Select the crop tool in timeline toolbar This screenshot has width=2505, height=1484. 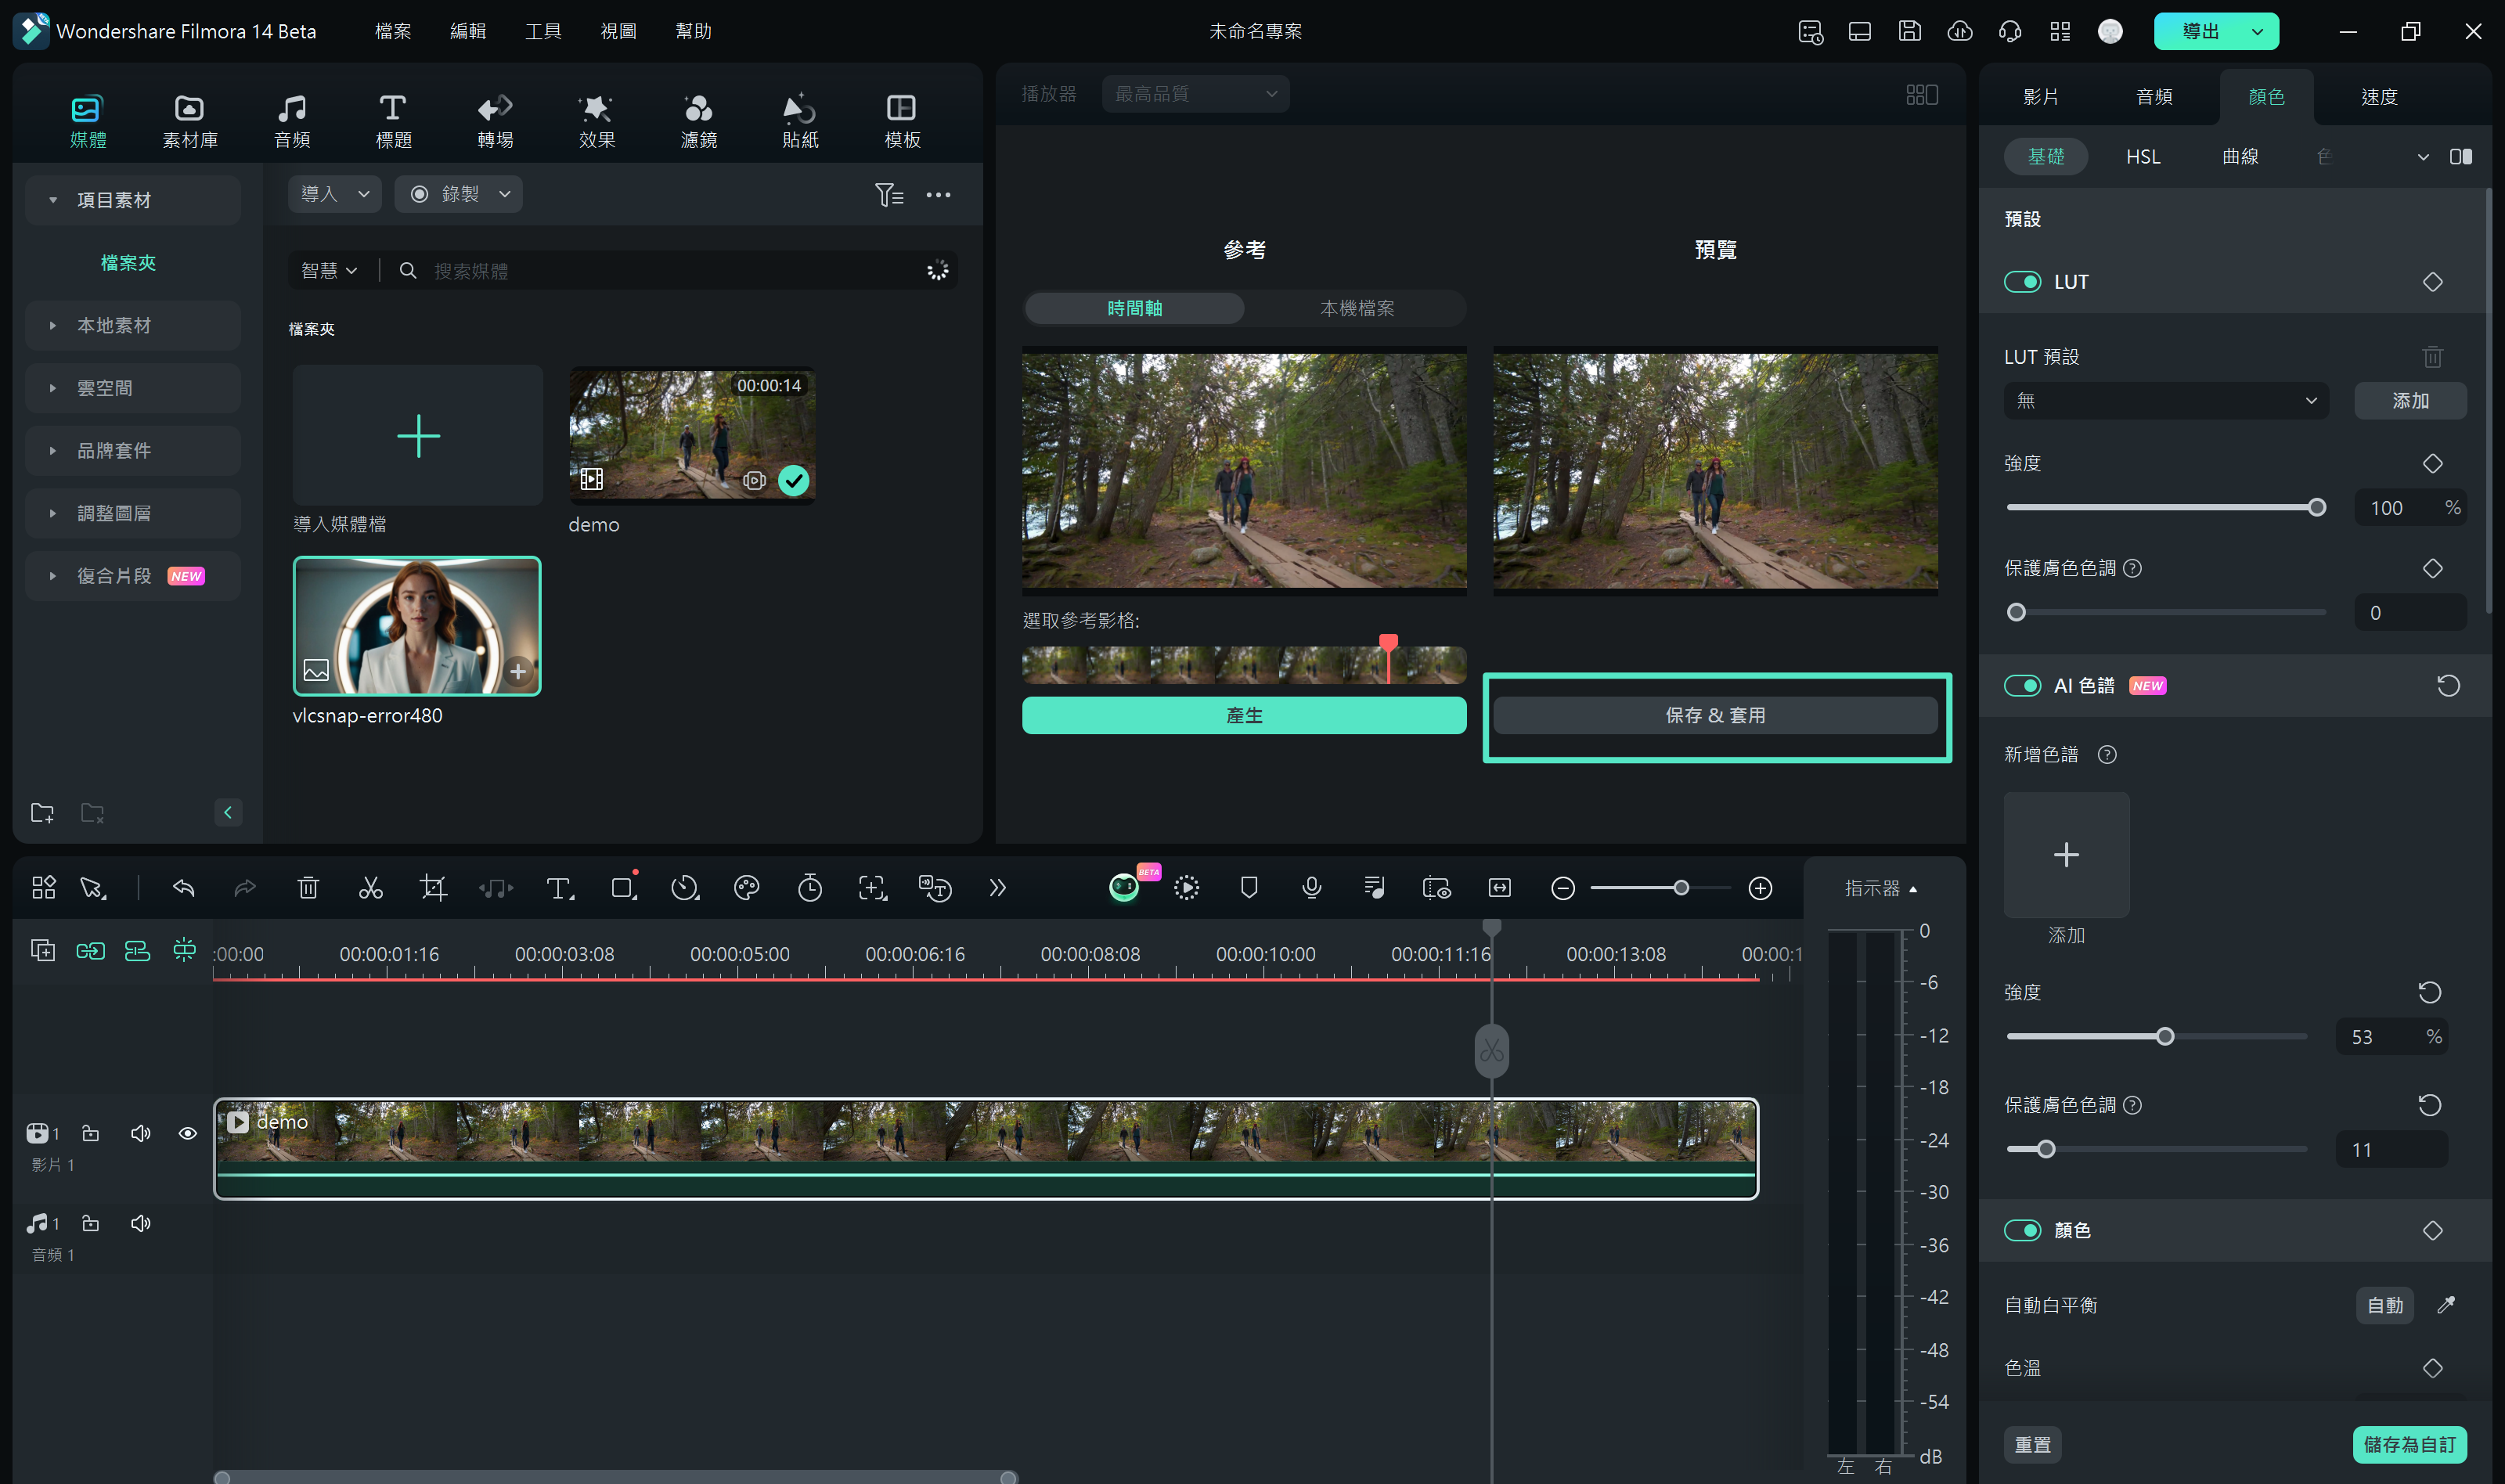pyautogui.click(x=433, y=888)
